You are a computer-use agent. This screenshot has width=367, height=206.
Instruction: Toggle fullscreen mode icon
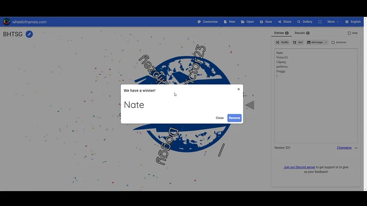point(320,22)
